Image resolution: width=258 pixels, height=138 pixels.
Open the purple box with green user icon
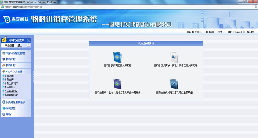click(118, 84)
